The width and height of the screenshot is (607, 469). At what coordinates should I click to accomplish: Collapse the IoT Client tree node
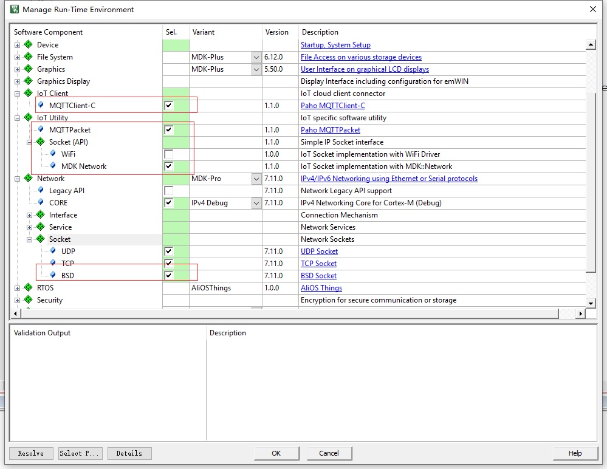point(18,94)
